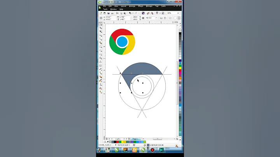The height and width of the screenshot is (157, 280).
Task: Open the Bitmaps menu
Action: [149, 6]
